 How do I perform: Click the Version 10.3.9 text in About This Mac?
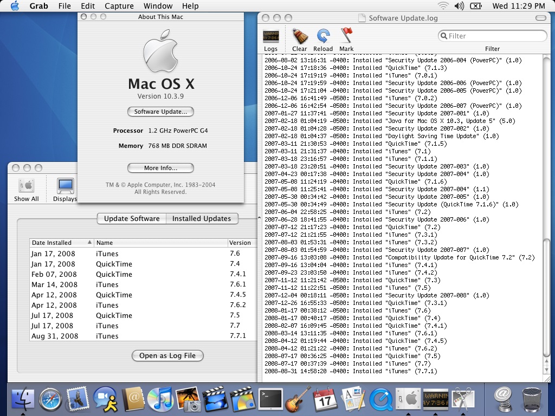coord(160,96)
